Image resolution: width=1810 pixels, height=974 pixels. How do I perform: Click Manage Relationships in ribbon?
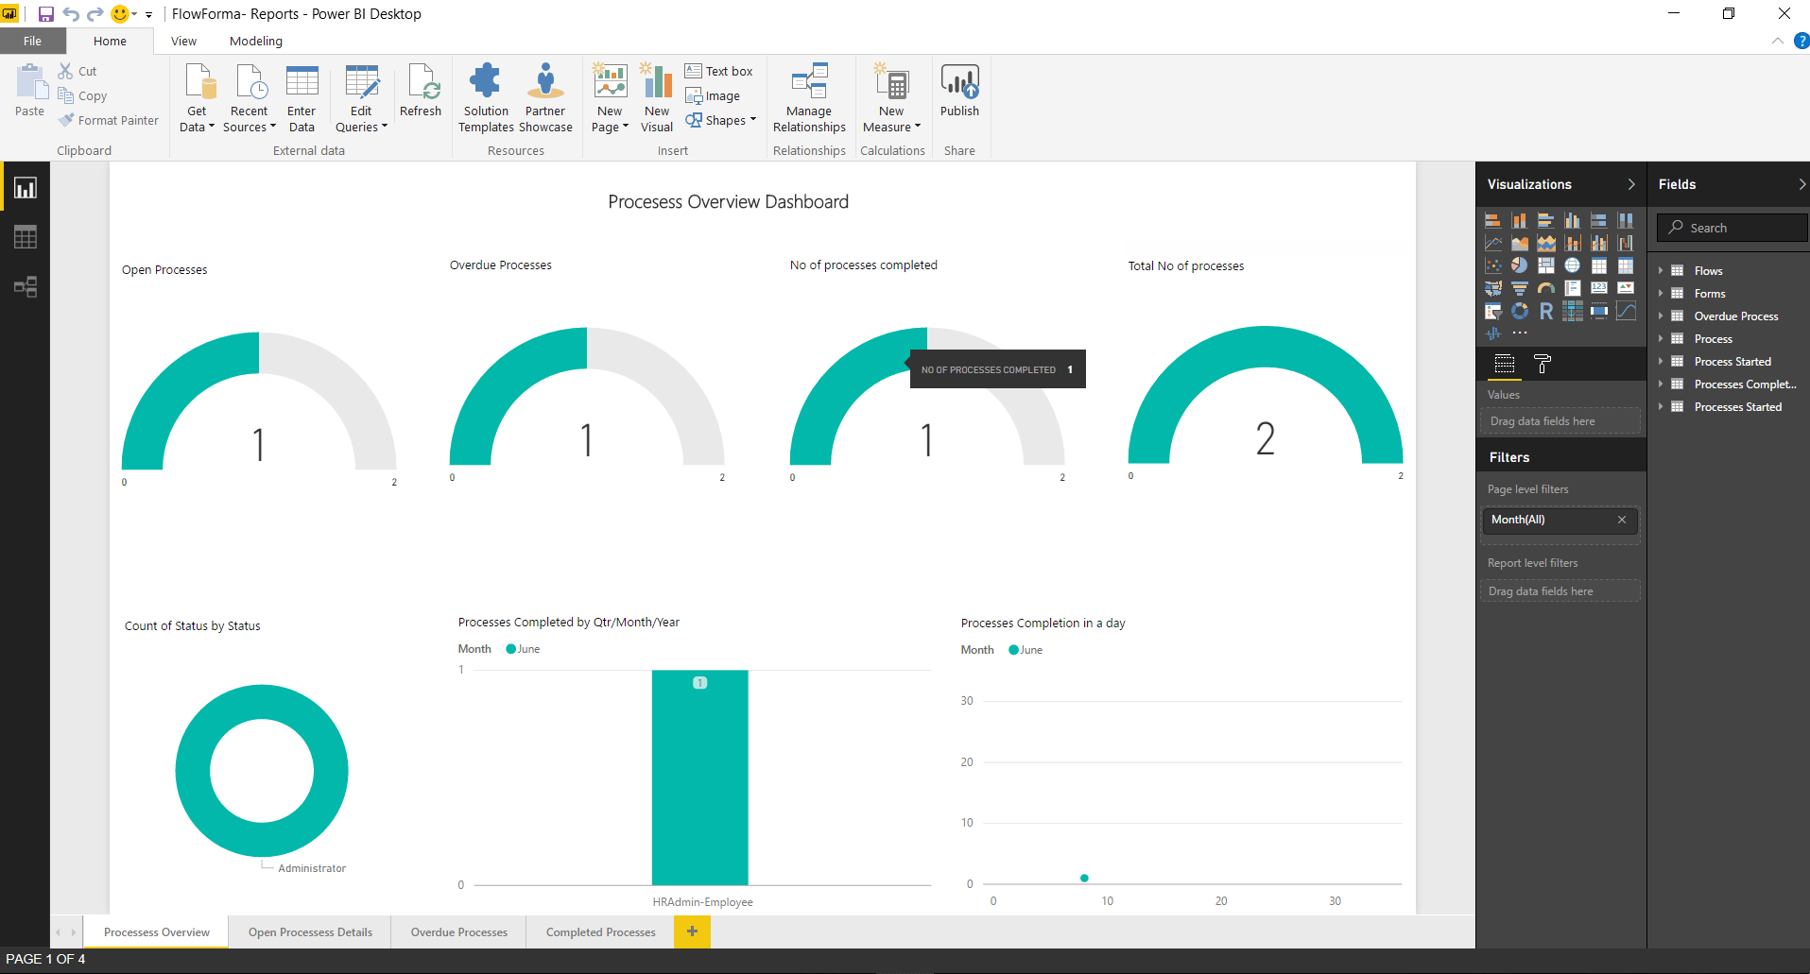click(809, 98)
